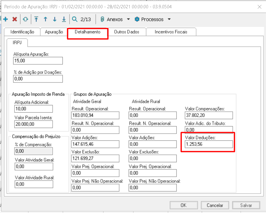Expand the Processos dropdown arrow
Screen dimensions: 266x213
(x=169, y=19)
